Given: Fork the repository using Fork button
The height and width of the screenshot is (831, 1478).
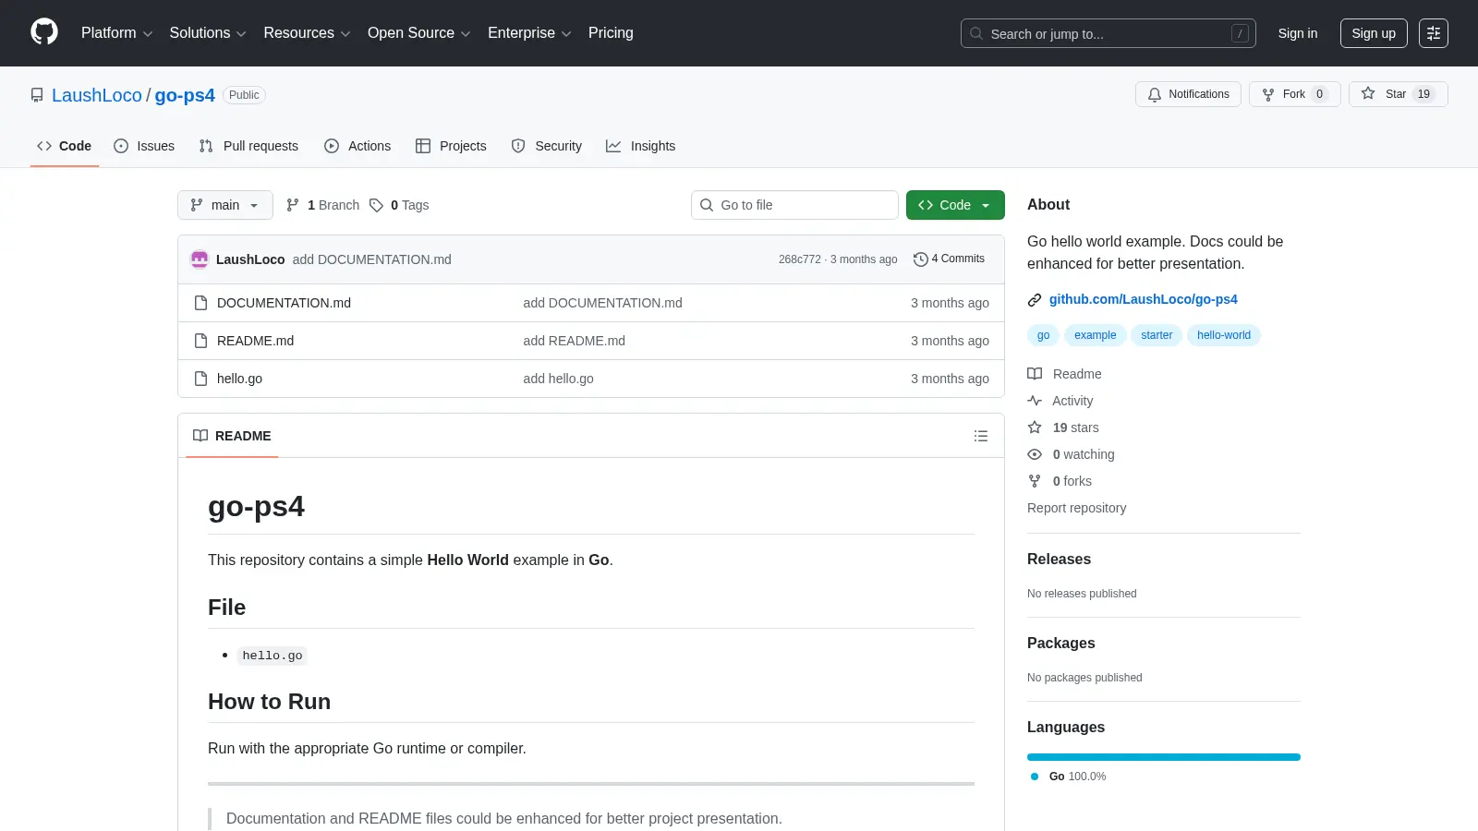Looking at the screenshot, I should (1294, 94).
